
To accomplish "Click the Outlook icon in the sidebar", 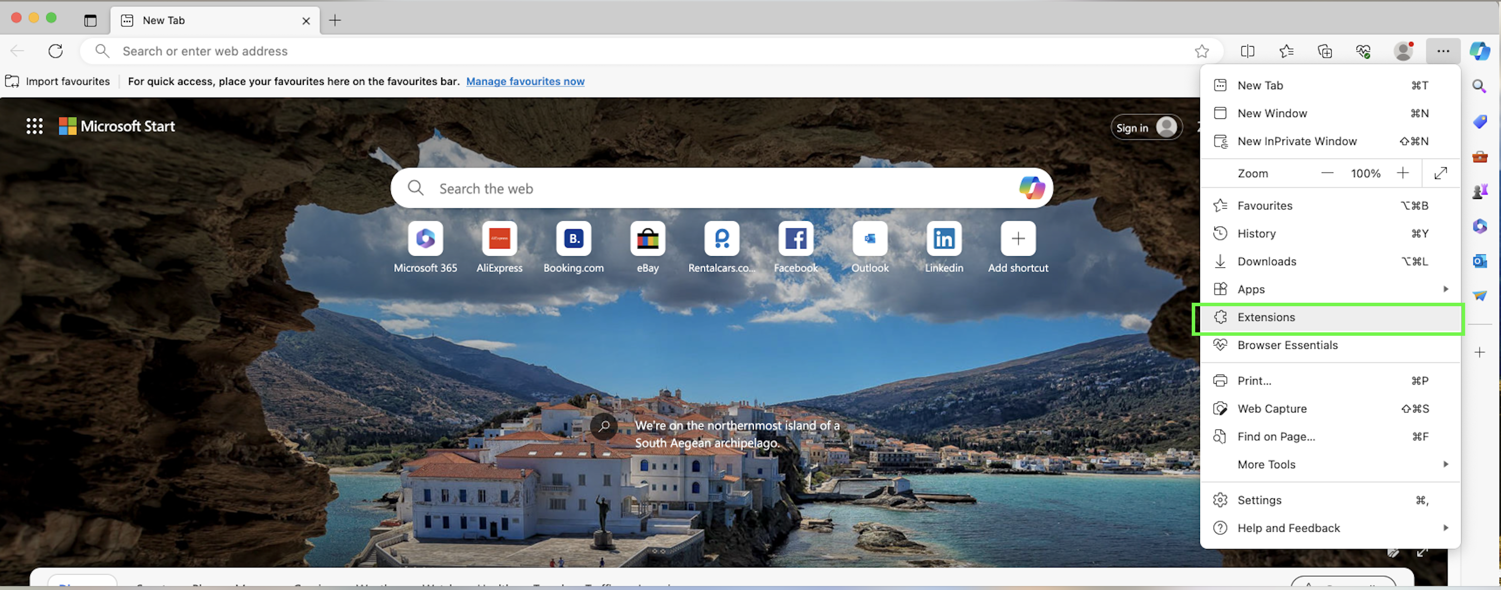I will [1480, 261].
